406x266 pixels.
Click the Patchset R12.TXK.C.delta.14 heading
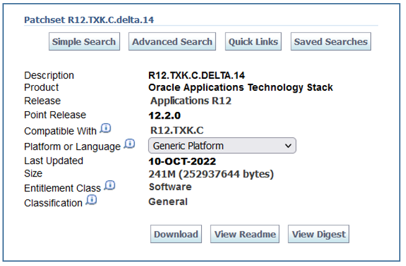[89, 20]
